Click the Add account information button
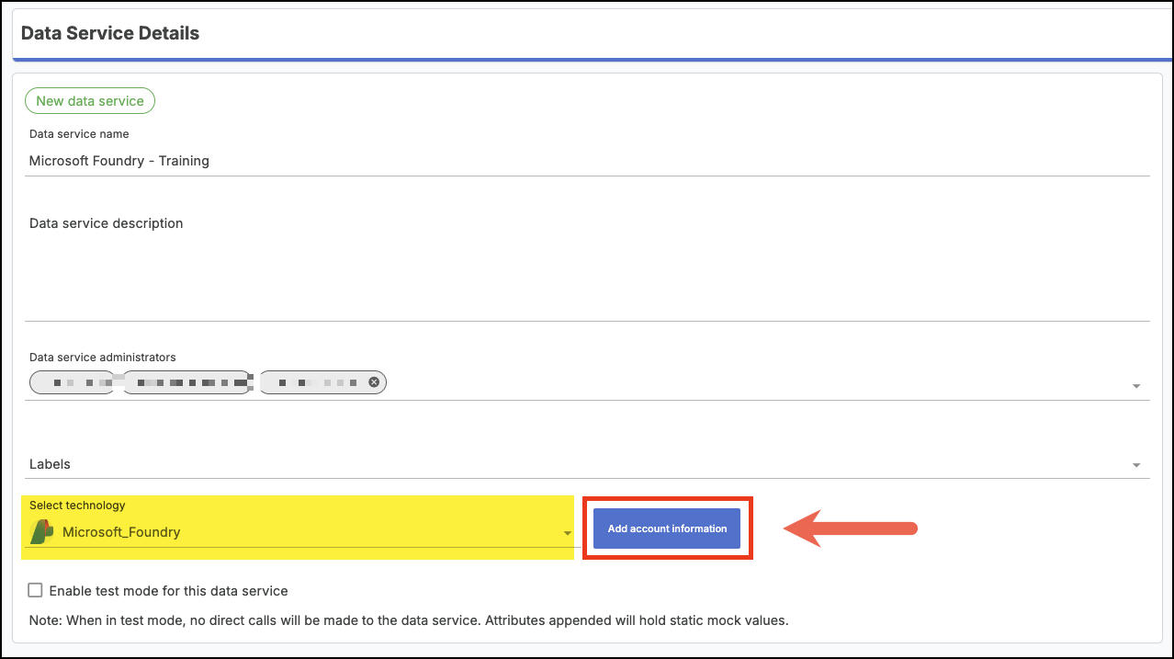The image size is (1174, 659). [x=667, y=528]
